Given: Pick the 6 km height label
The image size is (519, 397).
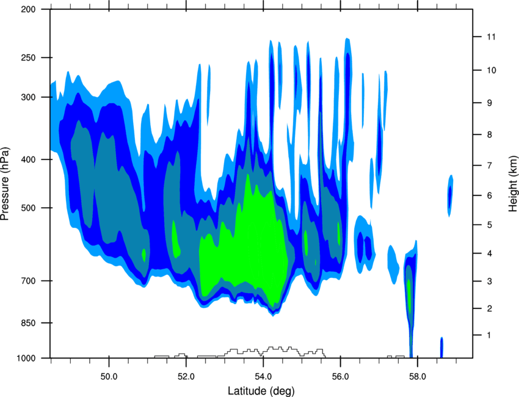Looking at the screenshot, I should click(490, 195).
